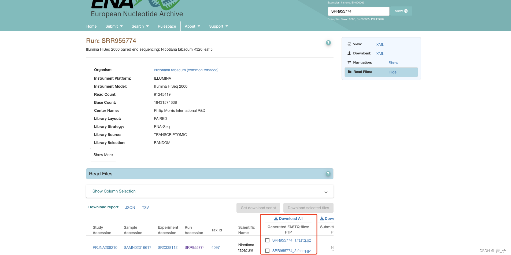Open run accession SRR955774 in table
Viewport: 511px width, 255px height.
(x=195, y=247)
